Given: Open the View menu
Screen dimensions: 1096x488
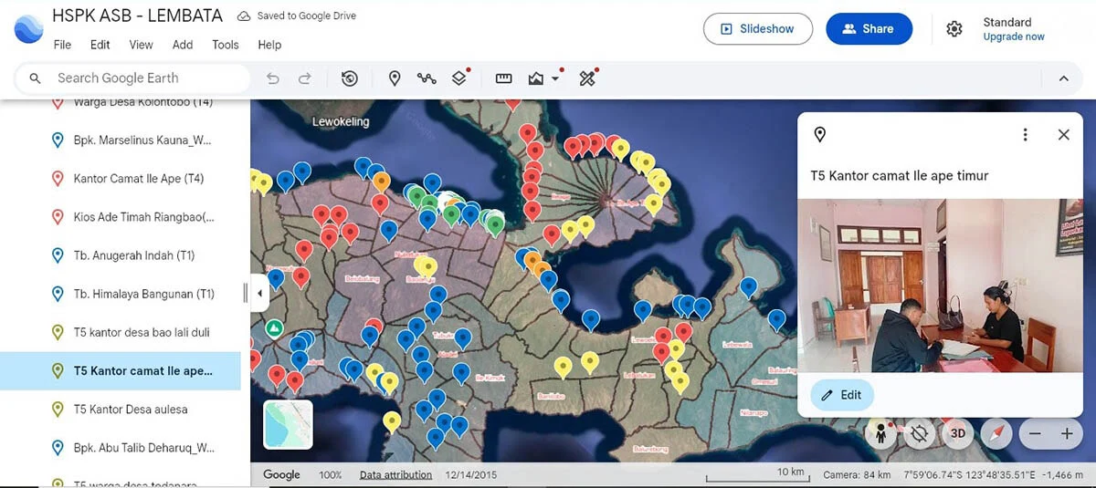Looking at the screenshot, I should click(141, 45).
